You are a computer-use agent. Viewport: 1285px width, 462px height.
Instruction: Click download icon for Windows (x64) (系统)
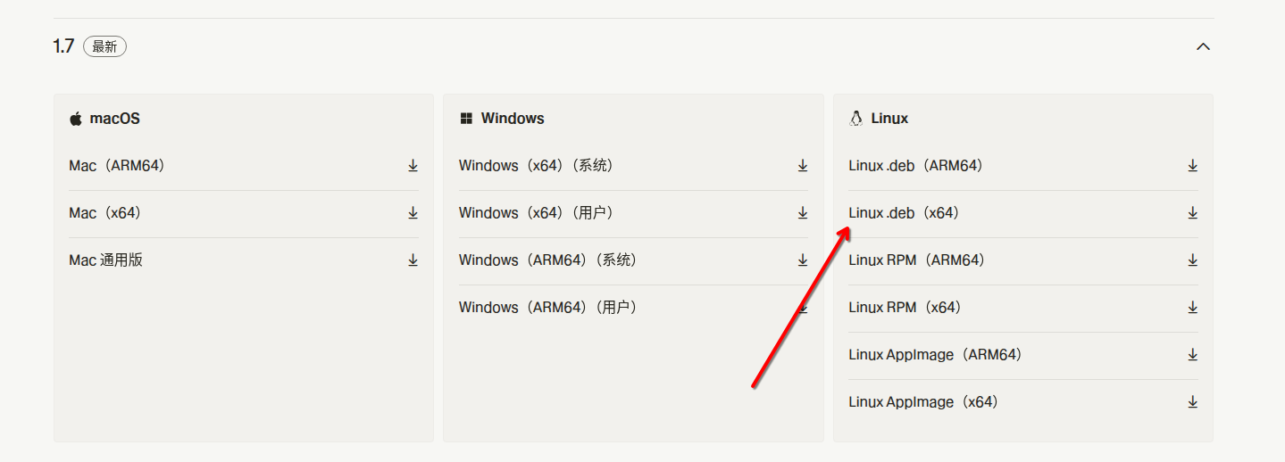803,166
